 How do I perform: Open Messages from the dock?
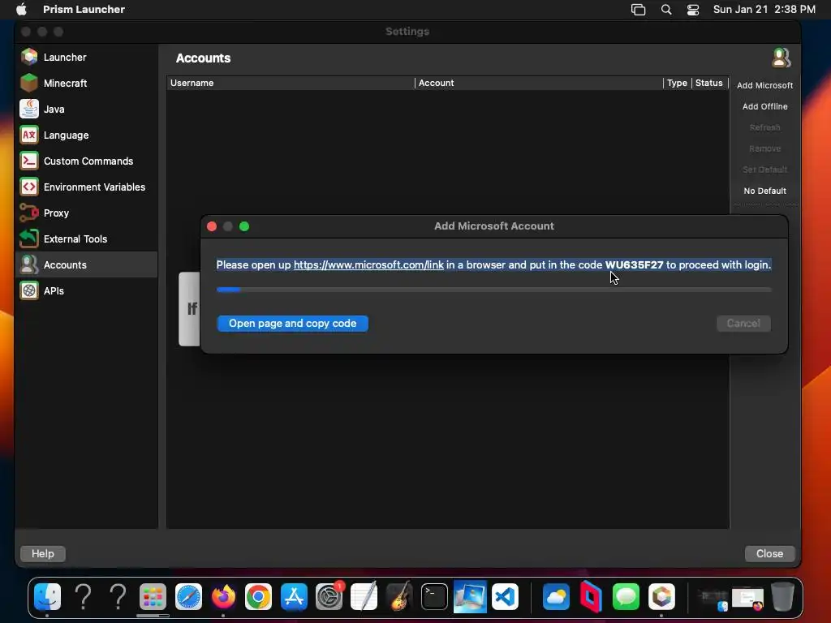point(626,597)
